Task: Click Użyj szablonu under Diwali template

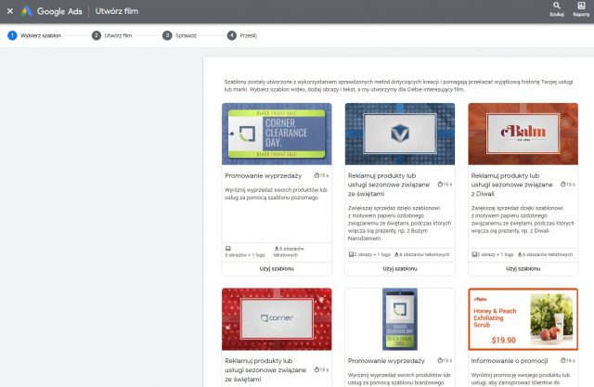Action: 523,268
